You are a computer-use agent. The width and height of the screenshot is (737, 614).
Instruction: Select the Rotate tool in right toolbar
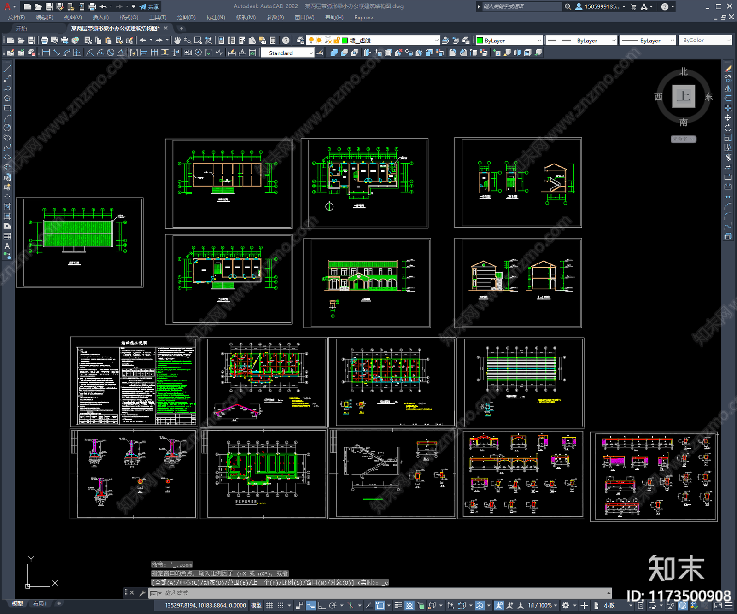coord(728,128)
